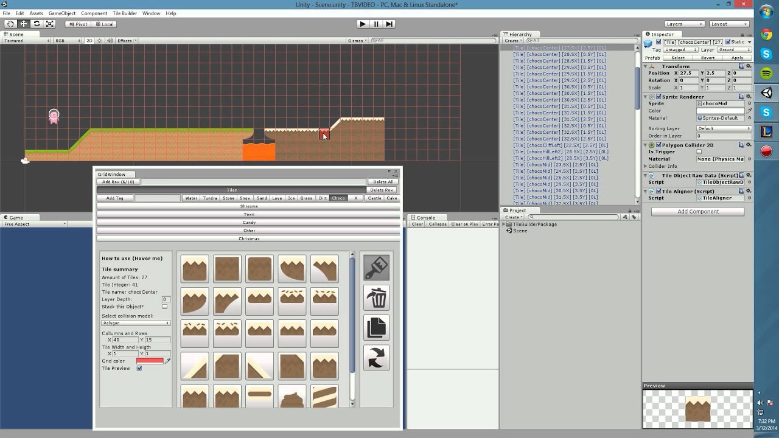Screen dimensions: 779x438
Task: Open the Textured draw mode dropdown
Action: click(x=26, y=41)
